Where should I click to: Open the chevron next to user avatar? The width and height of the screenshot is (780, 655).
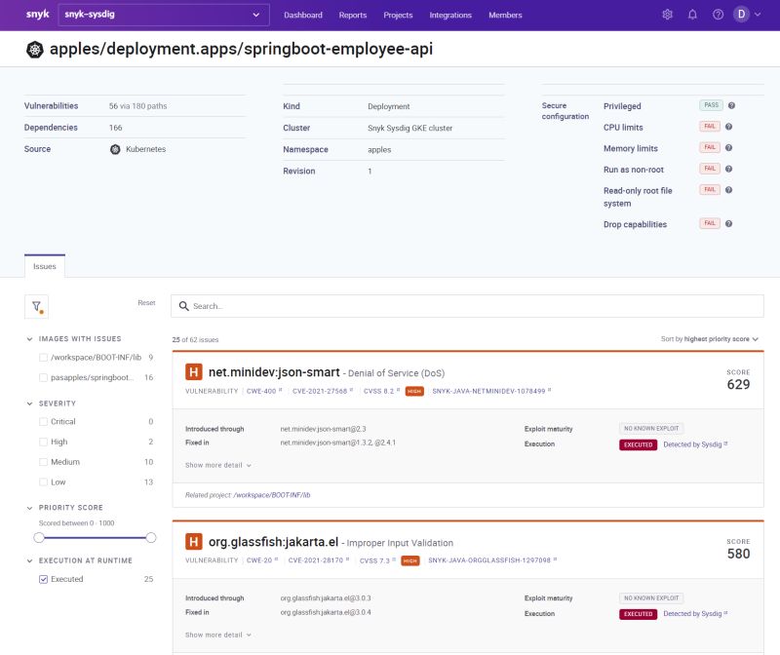pos(758,15)
